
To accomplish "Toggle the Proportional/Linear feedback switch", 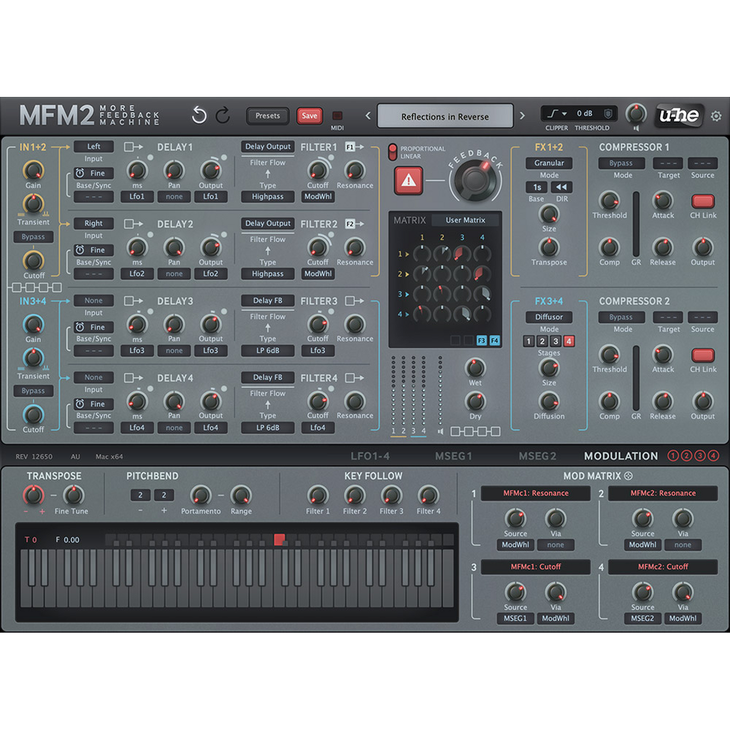I will [393, 152].
